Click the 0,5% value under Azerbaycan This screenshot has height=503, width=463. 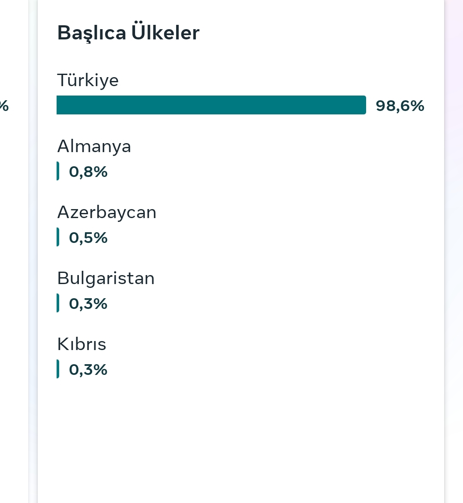pos(88,238)
